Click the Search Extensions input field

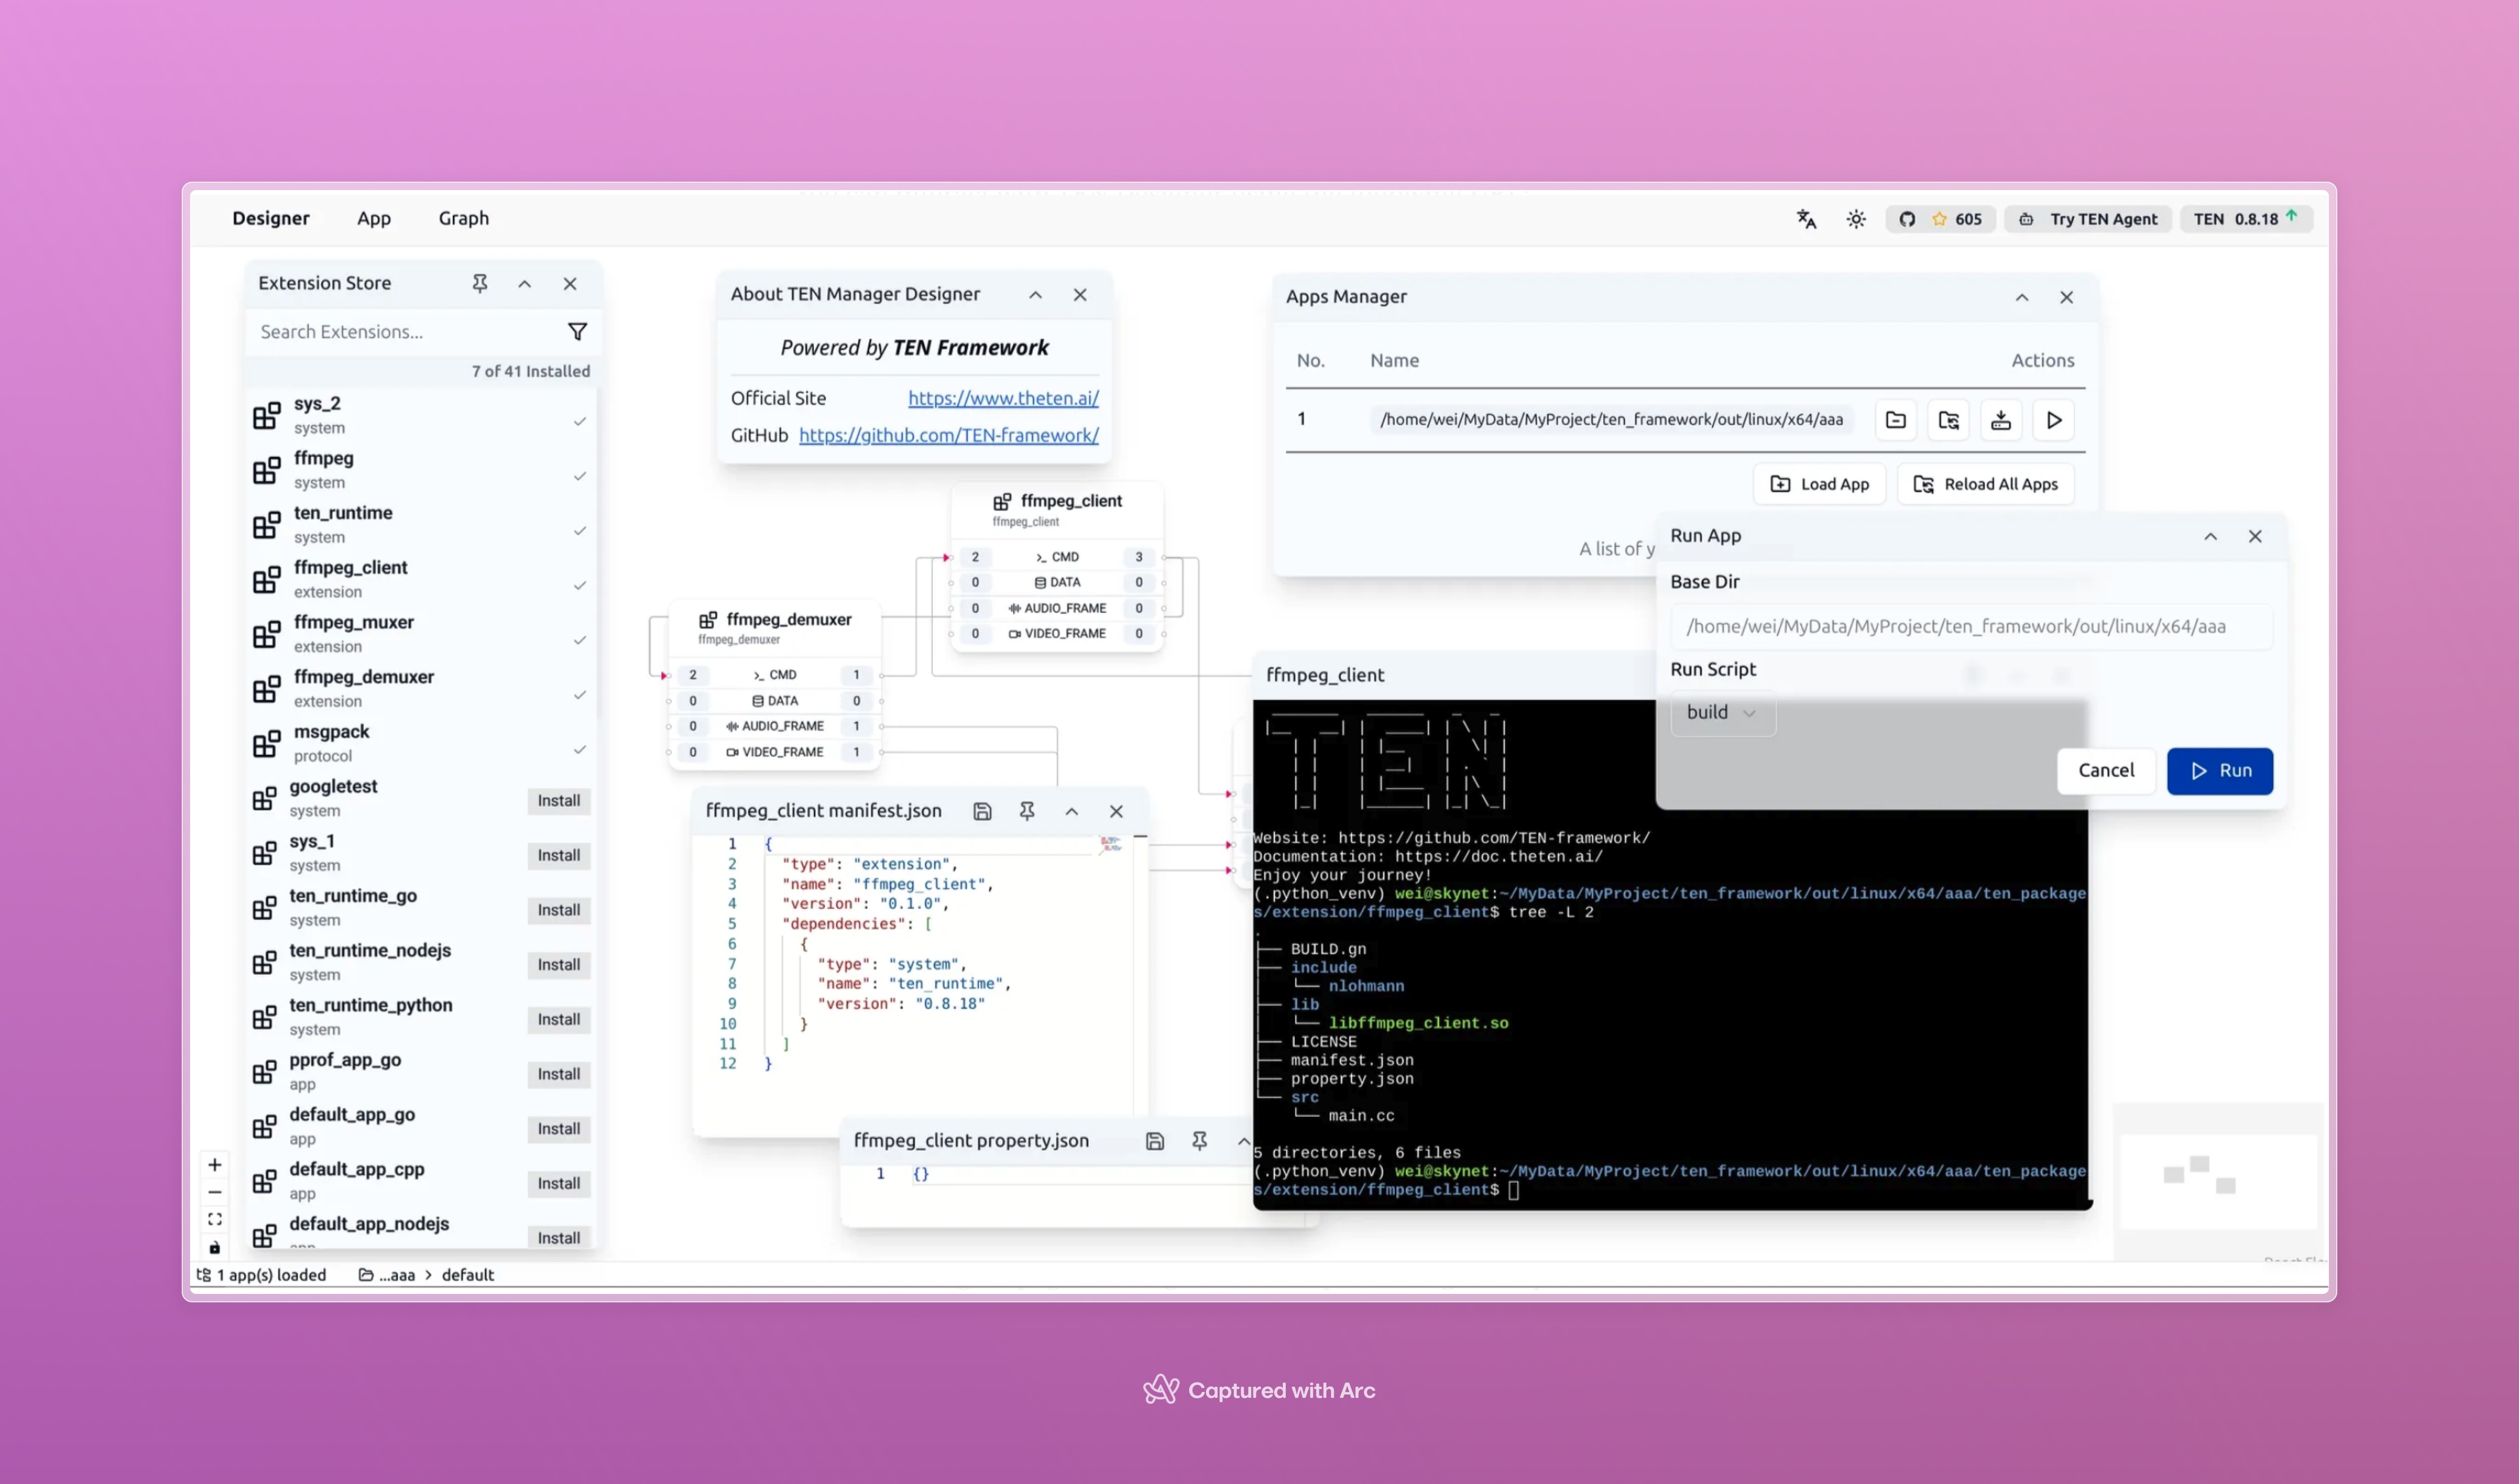point(400,332)
